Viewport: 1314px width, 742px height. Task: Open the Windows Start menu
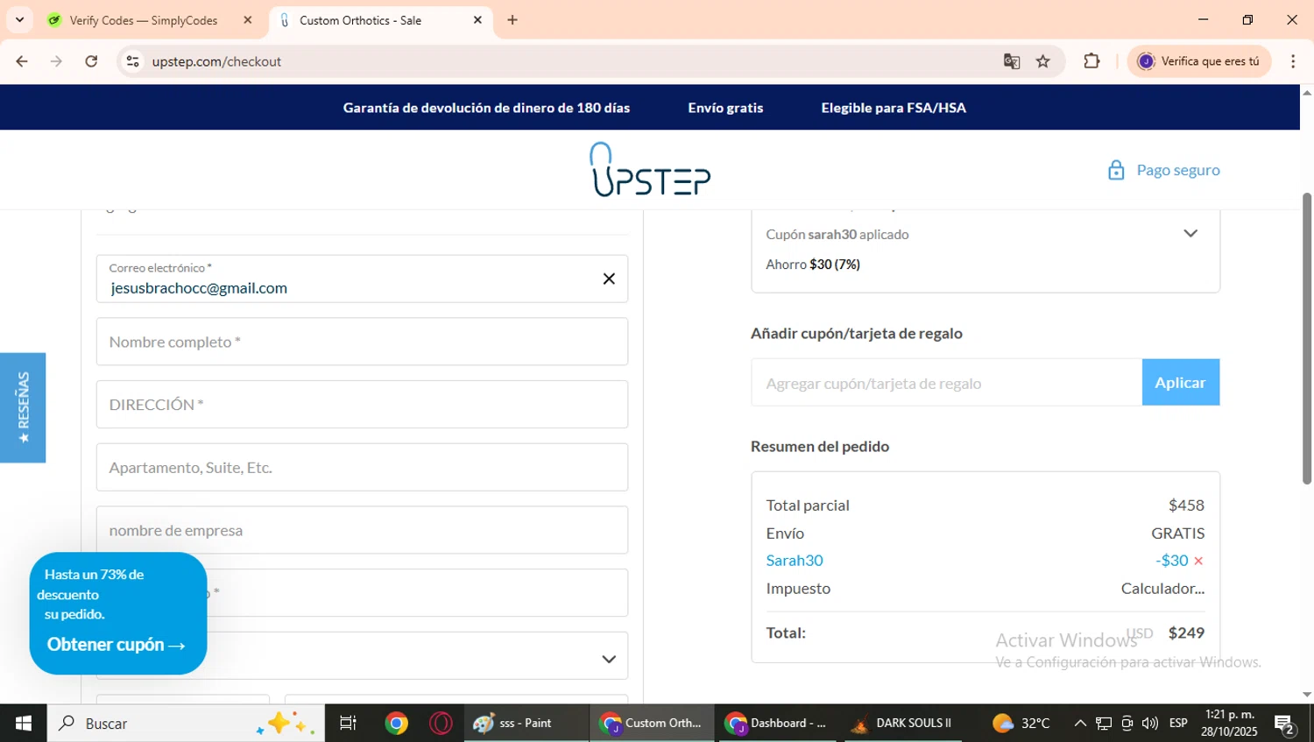(23, 723)
